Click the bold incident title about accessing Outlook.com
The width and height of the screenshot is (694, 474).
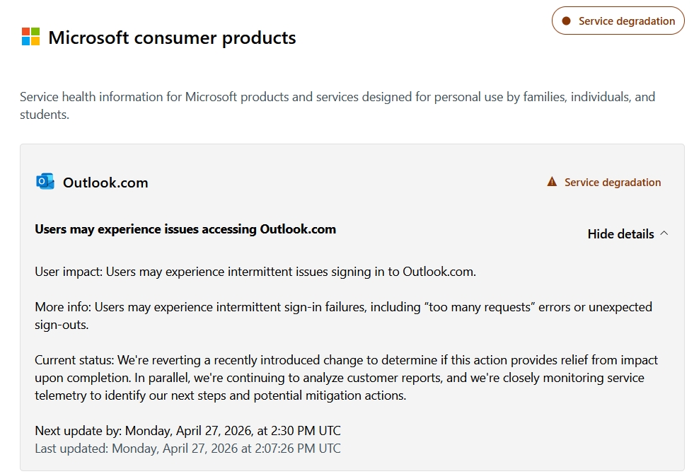tap(185, 229)
